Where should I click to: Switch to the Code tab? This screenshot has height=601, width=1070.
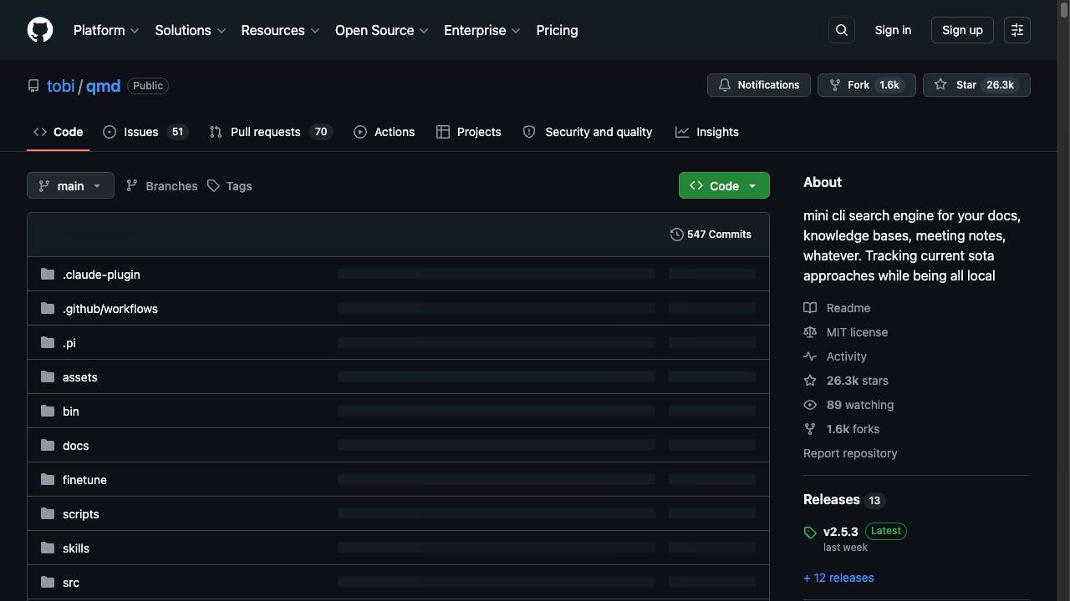59,132
